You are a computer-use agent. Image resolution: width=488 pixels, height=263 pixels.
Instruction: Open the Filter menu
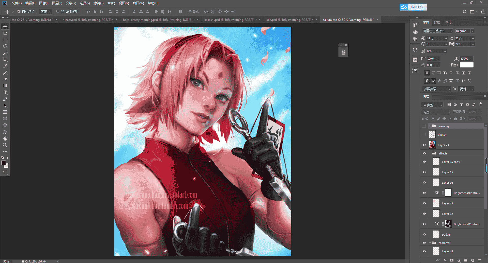pyautogui.click(x=98, y=3)
